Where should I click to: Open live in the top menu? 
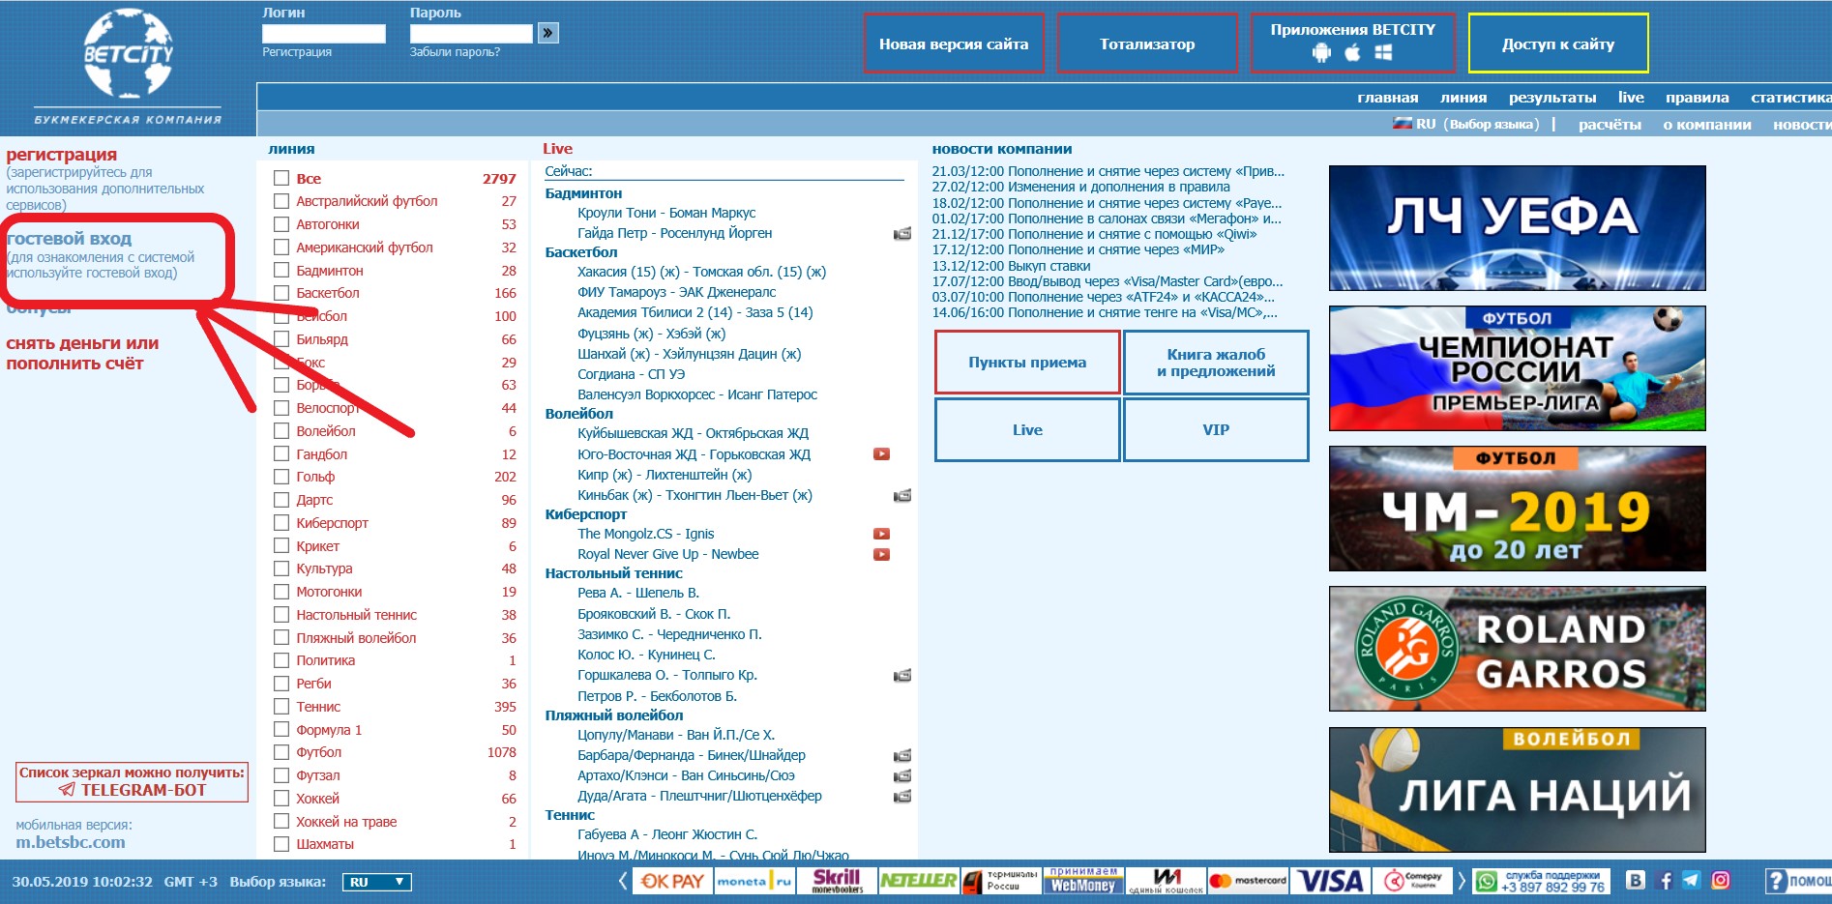click(x=1631, y=97)
